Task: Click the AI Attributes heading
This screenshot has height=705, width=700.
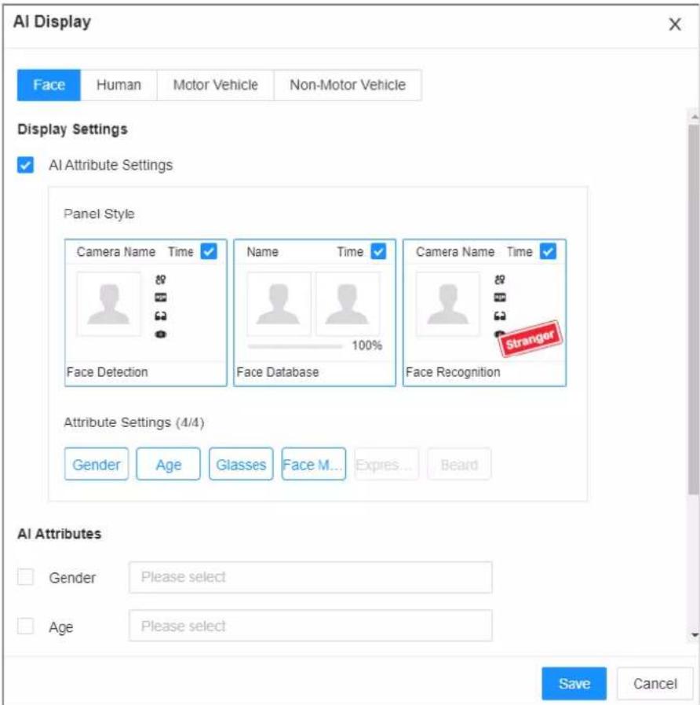Action: (x=60, y=534)
